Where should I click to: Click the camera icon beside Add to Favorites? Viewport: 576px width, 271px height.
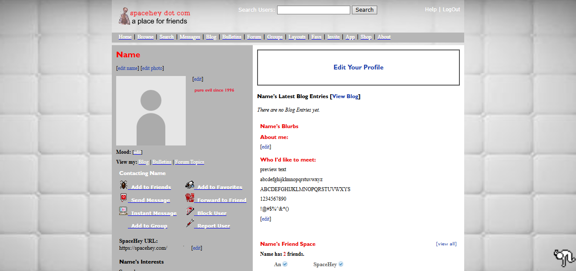click(x=190, y=185)
